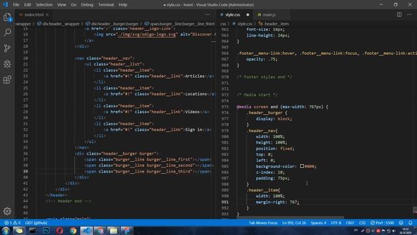
Task: Change the CSS language mode
Action: [x=362, y=223]
